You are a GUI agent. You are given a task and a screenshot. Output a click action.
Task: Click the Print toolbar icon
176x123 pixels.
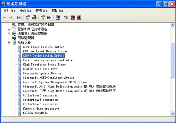(34, 18)
